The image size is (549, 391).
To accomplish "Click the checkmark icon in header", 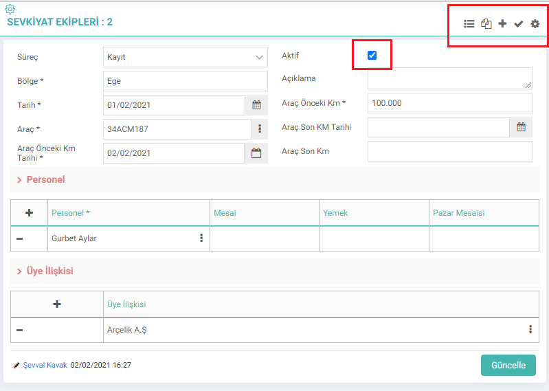I will (x=519, y=24).
